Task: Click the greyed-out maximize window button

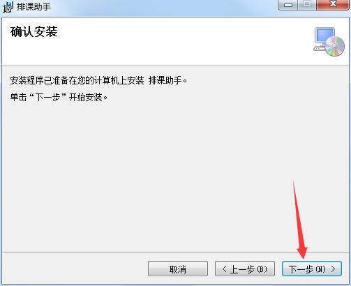Action: tap(307, 5)
